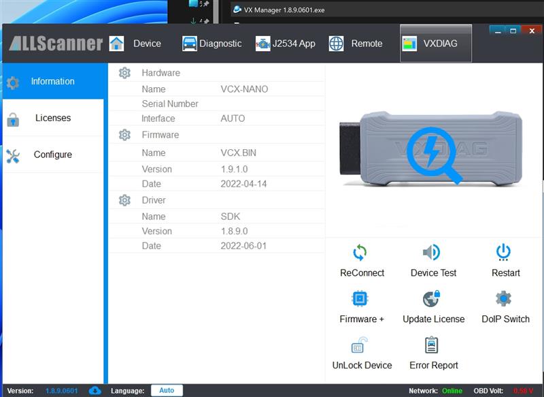
Task: Click the Restart power icon
Action: pyautogui.click(x=503, y=252)
